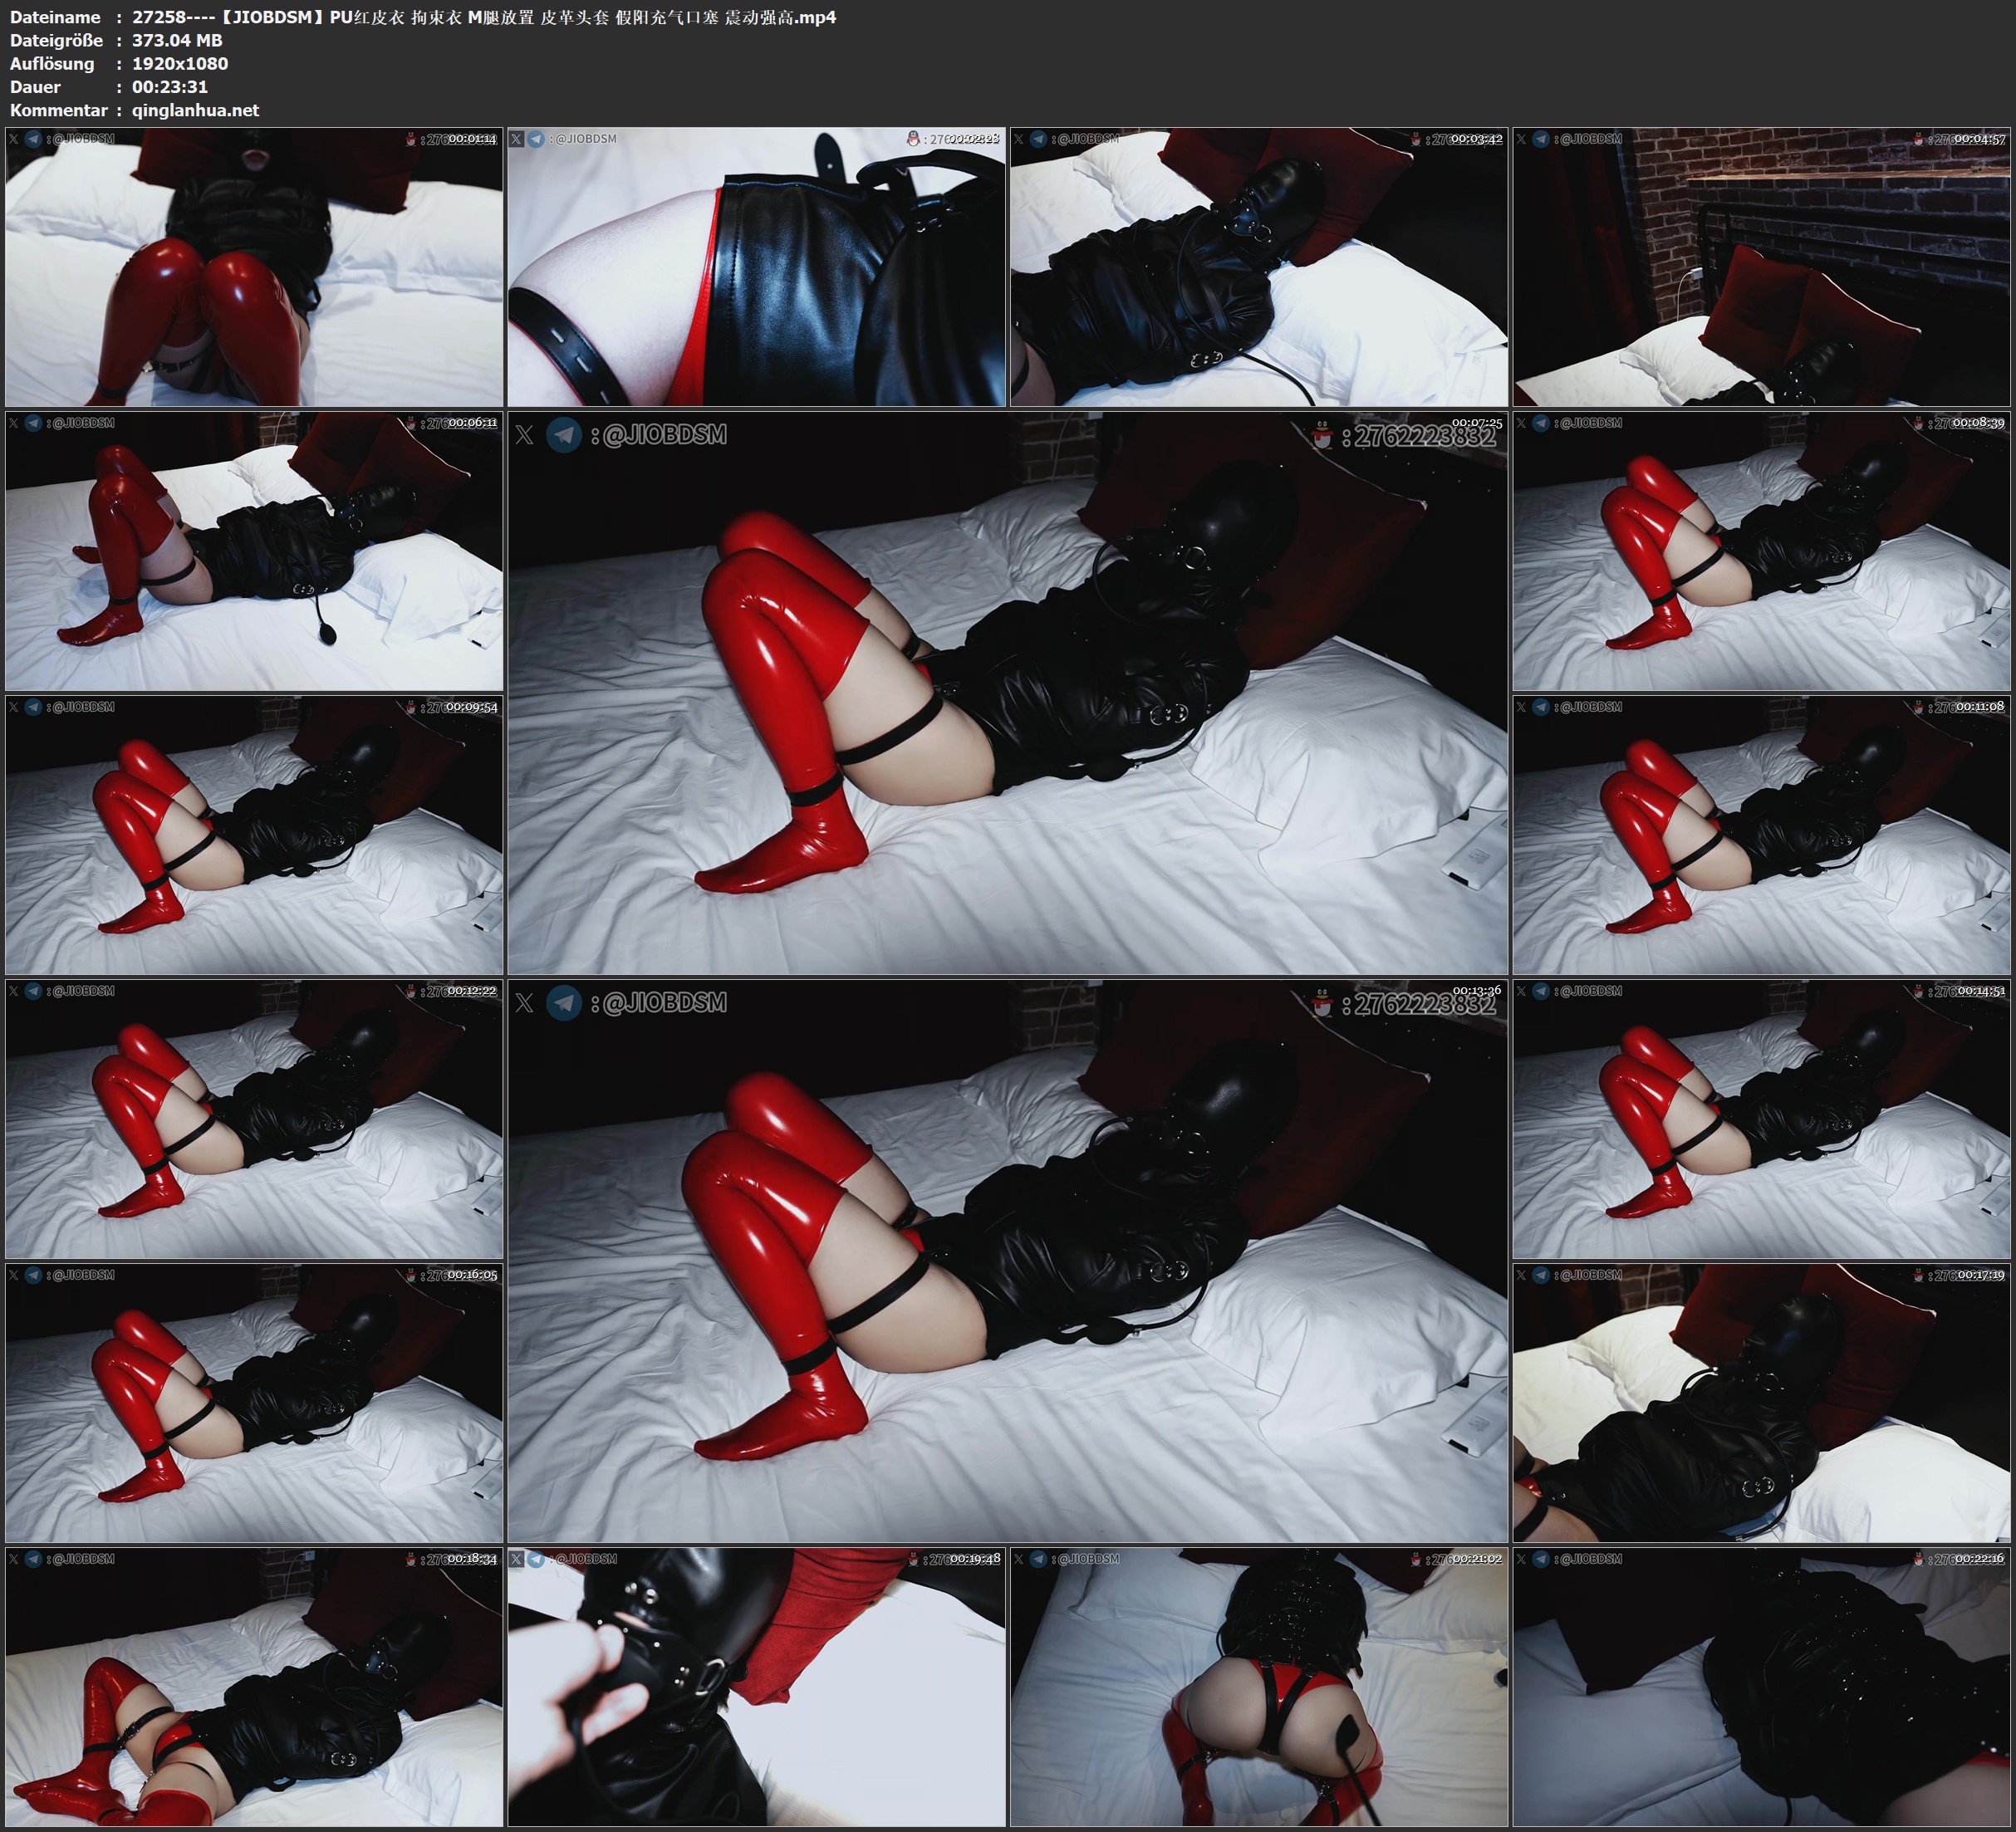Select the thumbnail stamped 00:06:11
Image resolution: width=2016 pixels, height=1832 pixels.
pyautogui.click(x=254, y=551)
